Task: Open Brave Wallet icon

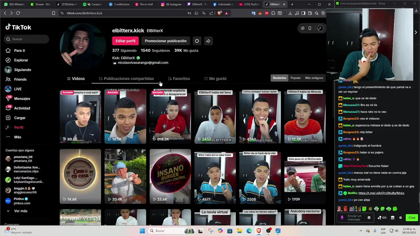Action: click(x=310, y=13)
